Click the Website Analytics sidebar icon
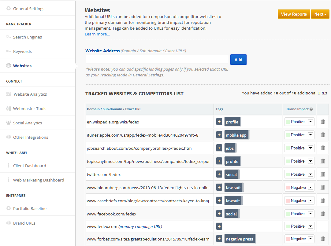Viewport: 331px width, 246px height. point(9,94)
